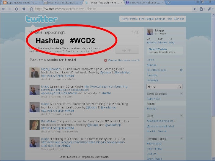Open Find People page

coord(146,19)
